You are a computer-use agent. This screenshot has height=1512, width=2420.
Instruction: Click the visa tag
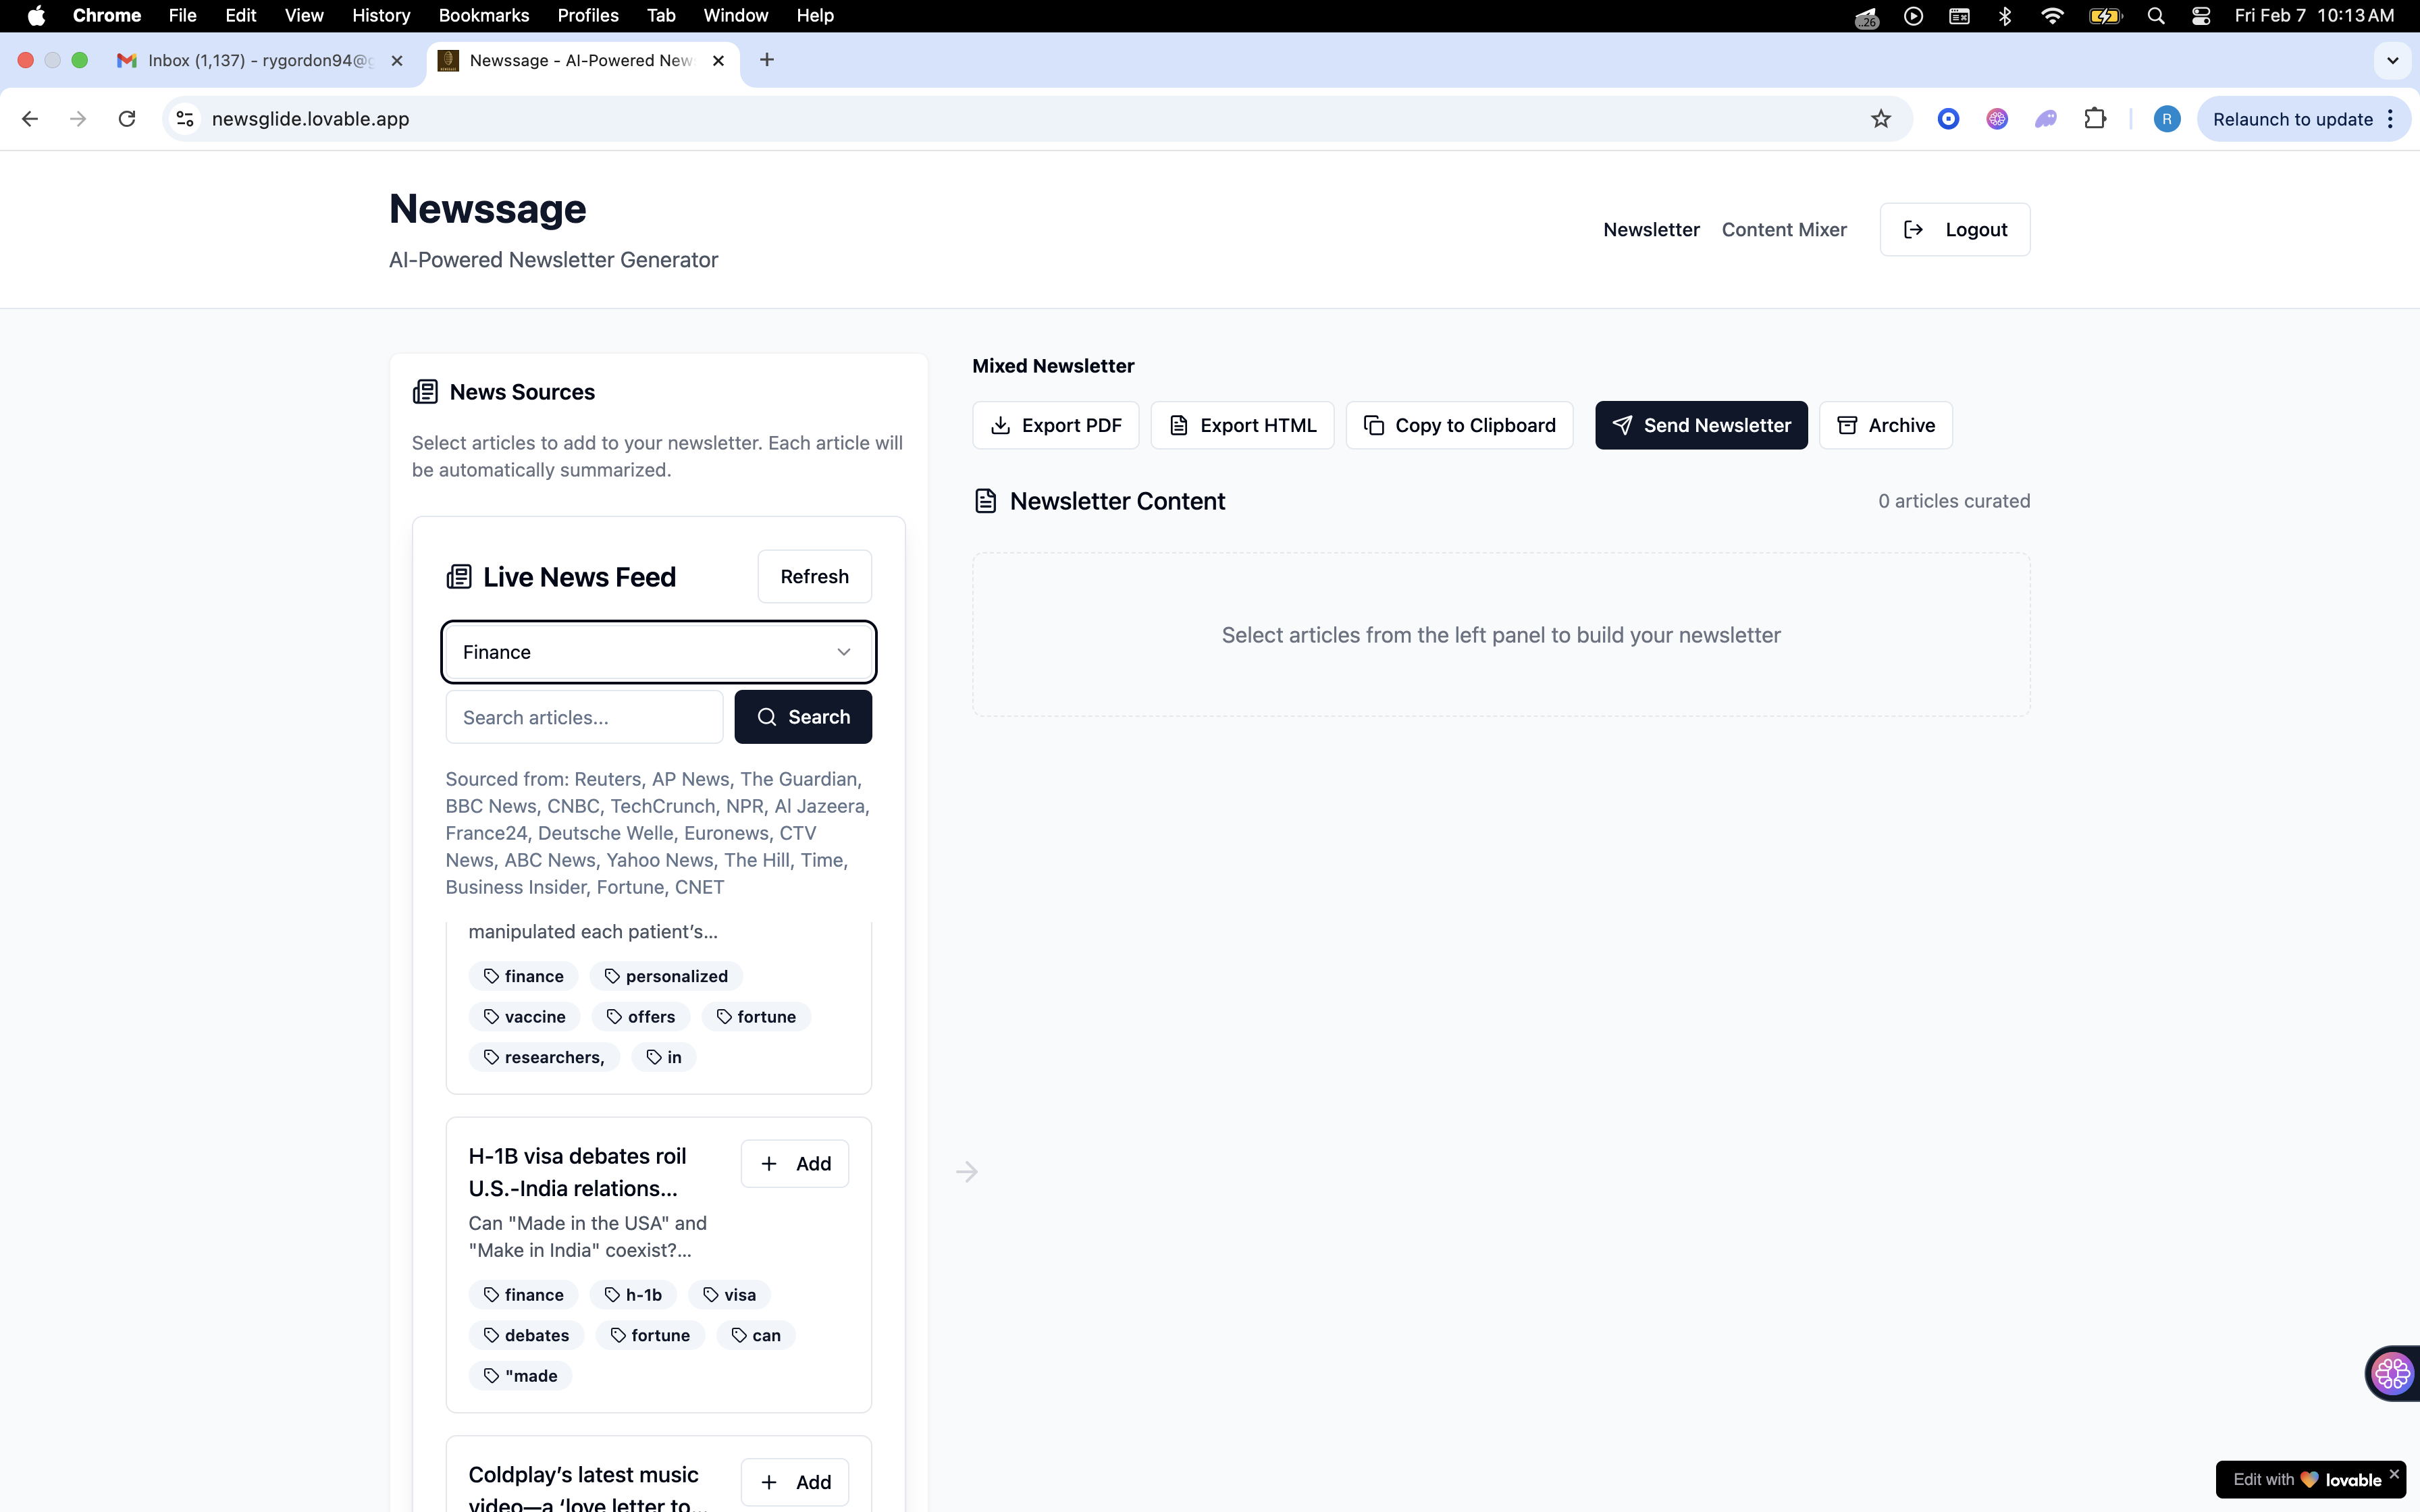(729, 1295)
